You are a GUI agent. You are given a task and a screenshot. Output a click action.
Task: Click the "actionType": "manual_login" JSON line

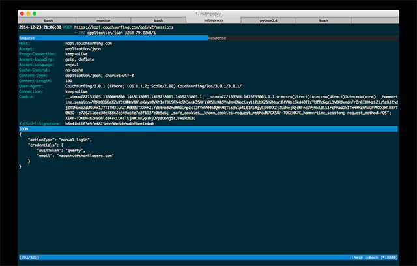point(60,140)
